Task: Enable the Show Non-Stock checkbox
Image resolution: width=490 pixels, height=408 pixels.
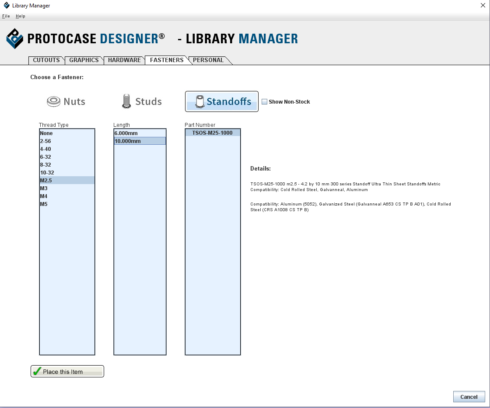Action: 264,102
